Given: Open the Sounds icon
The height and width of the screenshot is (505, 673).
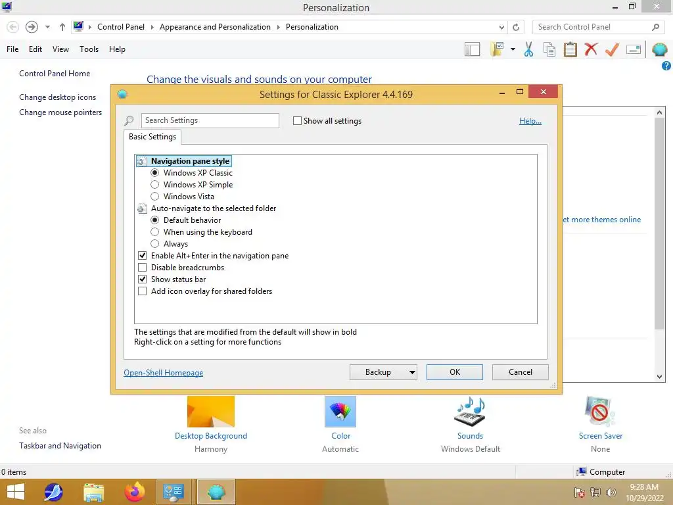Looking at the screenshot, I should [470, 412].
